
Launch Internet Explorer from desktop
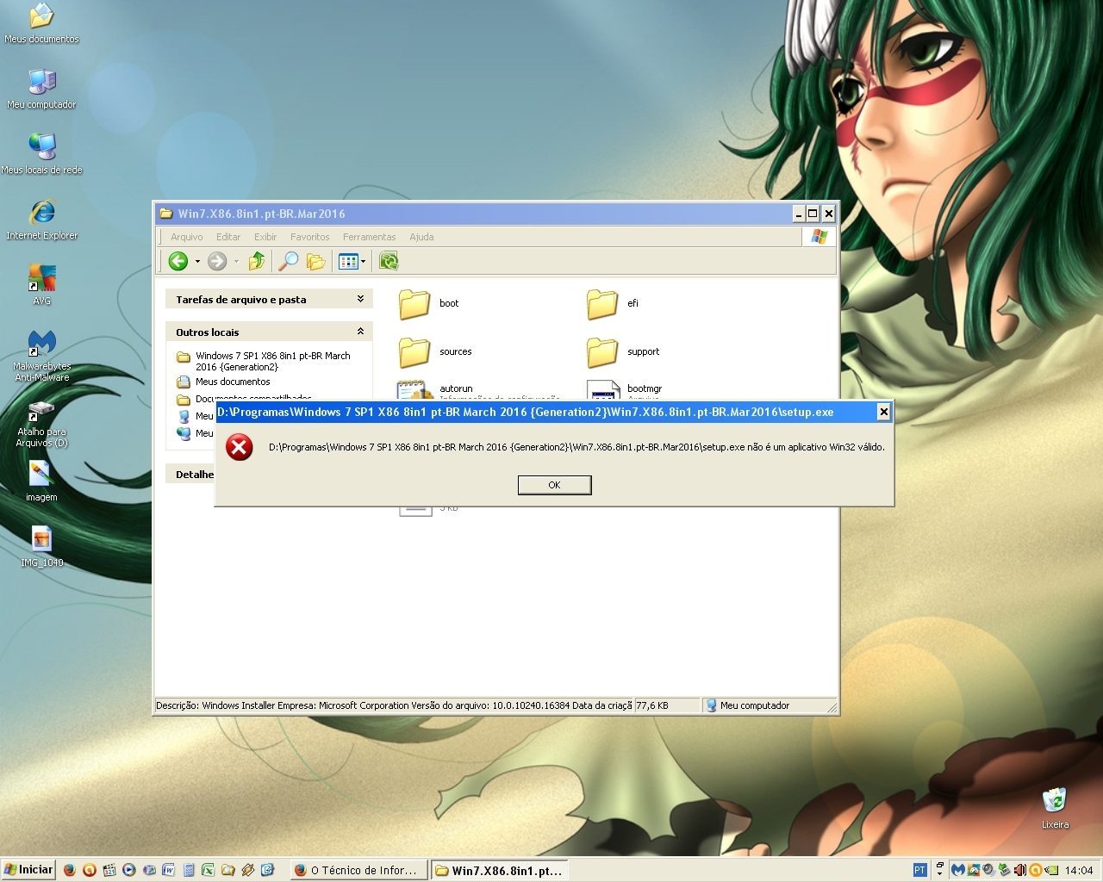(x=41, y=220)
